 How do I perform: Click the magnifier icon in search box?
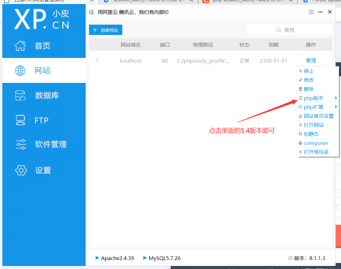279,30
